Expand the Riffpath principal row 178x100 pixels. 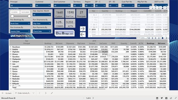(11, 84)
